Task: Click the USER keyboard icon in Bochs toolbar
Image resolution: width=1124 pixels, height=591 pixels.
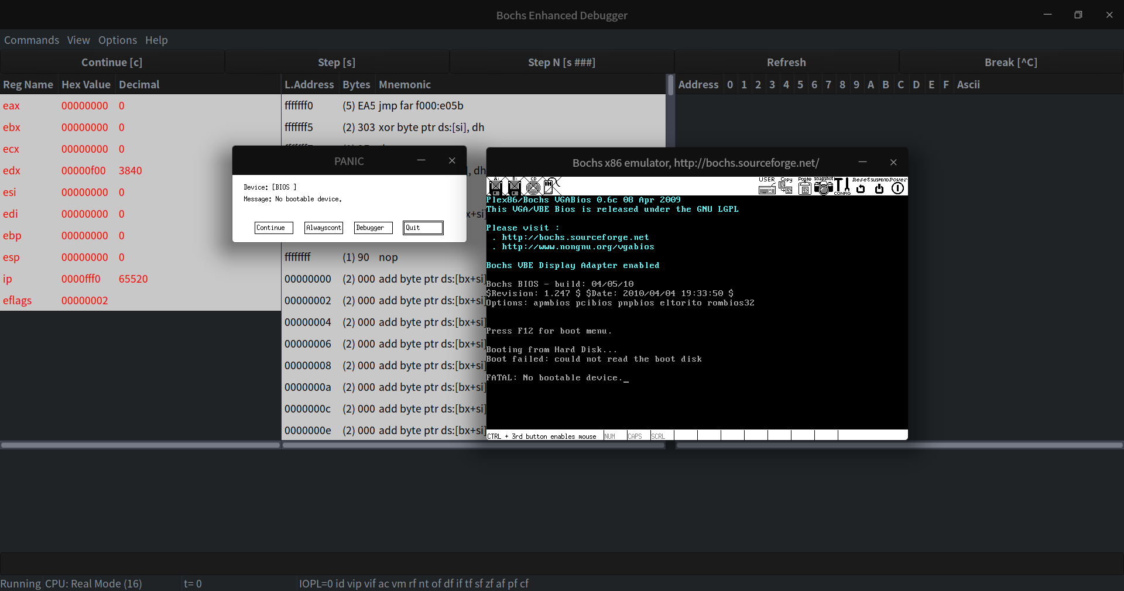Action: 767,187
